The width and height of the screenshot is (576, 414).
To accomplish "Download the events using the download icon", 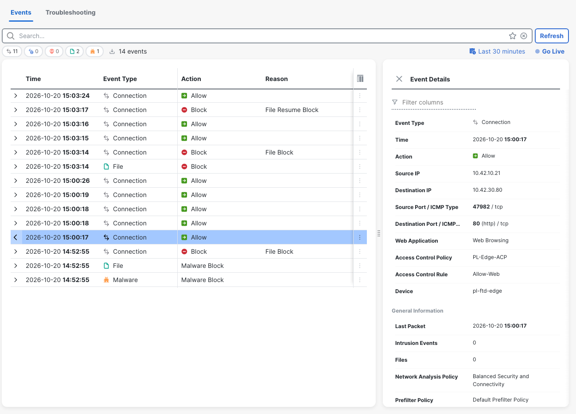I will pyautogui.click(x=112, y=51).
